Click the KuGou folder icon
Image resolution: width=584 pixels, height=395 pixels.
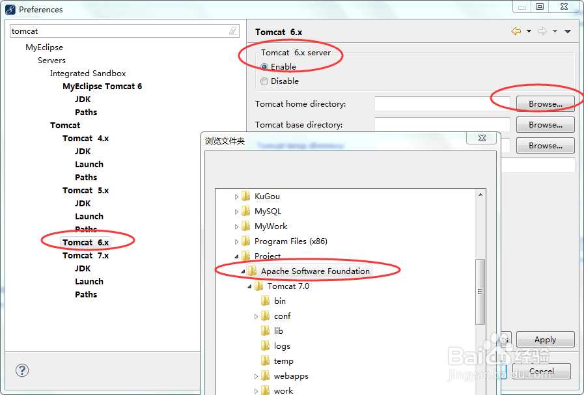coord(246,196)
